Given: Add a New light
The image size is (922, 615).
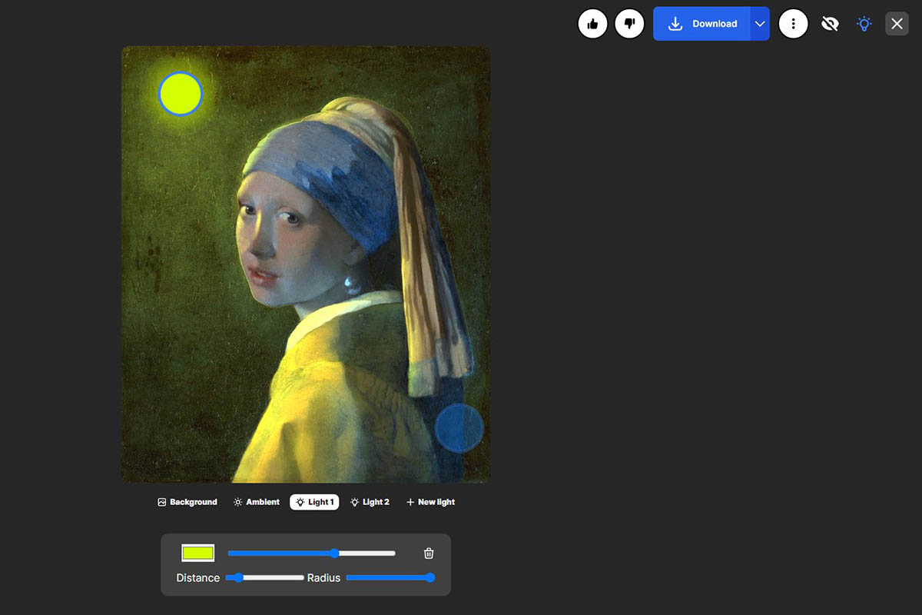Looking at the screenshot, I should [x=430, y=502].
